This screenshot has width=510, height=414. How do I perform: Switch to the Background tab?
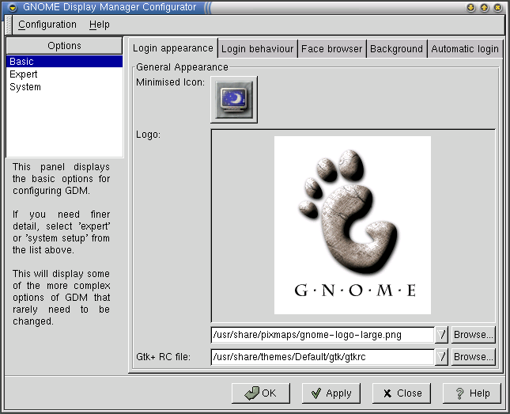click(x=396, y=49)
